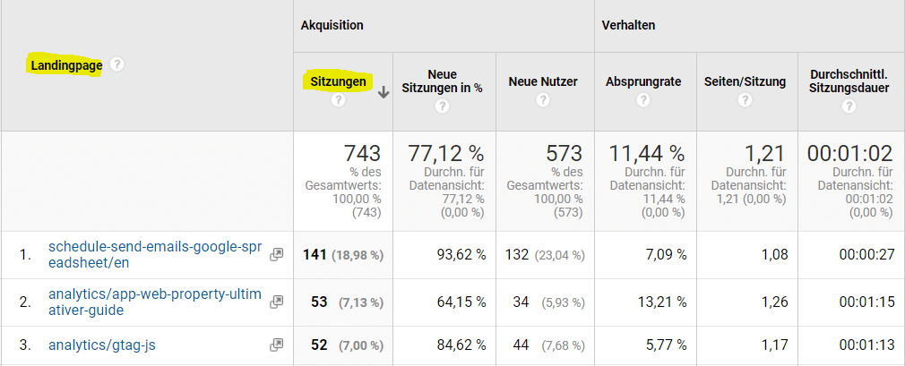
Task: Sort by Absprungrate column header
Action: (642, 81)
